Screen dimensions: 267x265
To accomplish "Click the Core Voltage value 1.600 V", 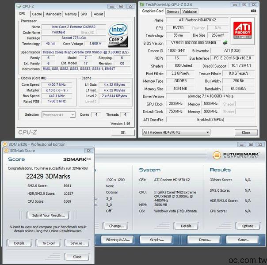I will (x=95, y=44).
